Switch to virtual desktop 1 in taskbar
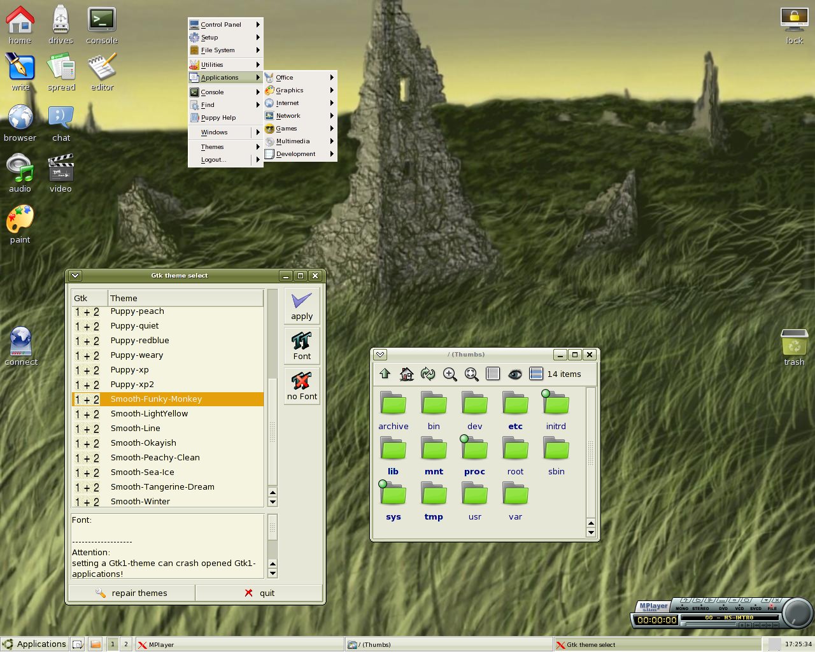This screenshot has width=815, height=652. coord(113,644)
